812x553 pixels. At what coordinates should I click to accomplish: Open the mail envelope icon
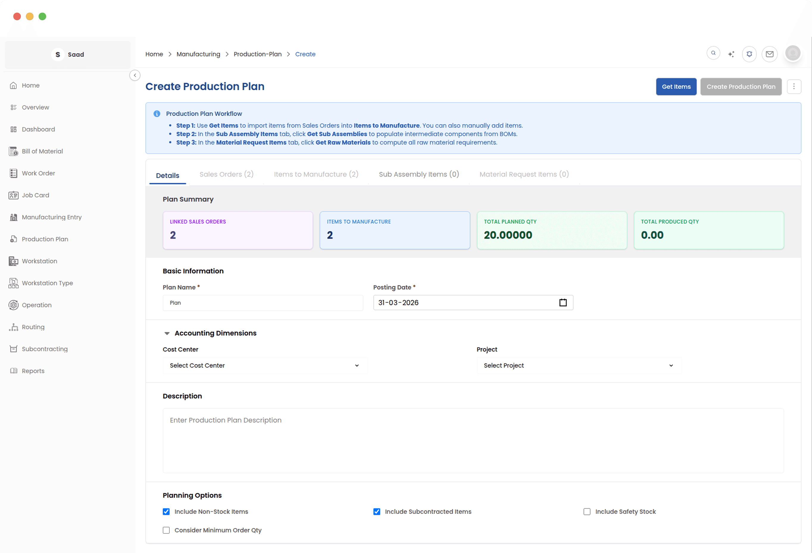(x=769, y=54)
